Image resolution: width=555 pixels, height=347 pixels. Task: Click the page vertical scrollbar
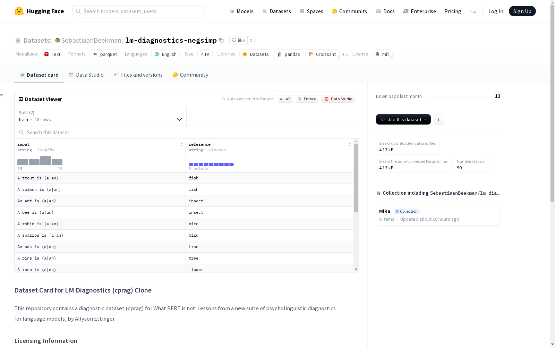pyautogui.click(x=552, y=104)
